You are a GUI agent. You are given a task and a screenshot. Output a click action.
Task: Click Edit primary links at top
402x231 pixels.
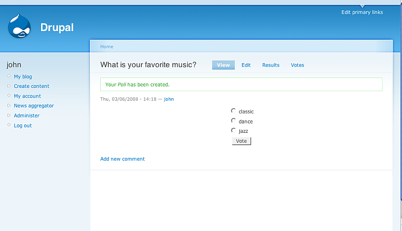pos(362,12)
